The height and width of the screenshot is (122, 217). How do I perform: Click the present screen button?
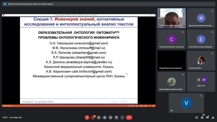(x=111, y=118)
